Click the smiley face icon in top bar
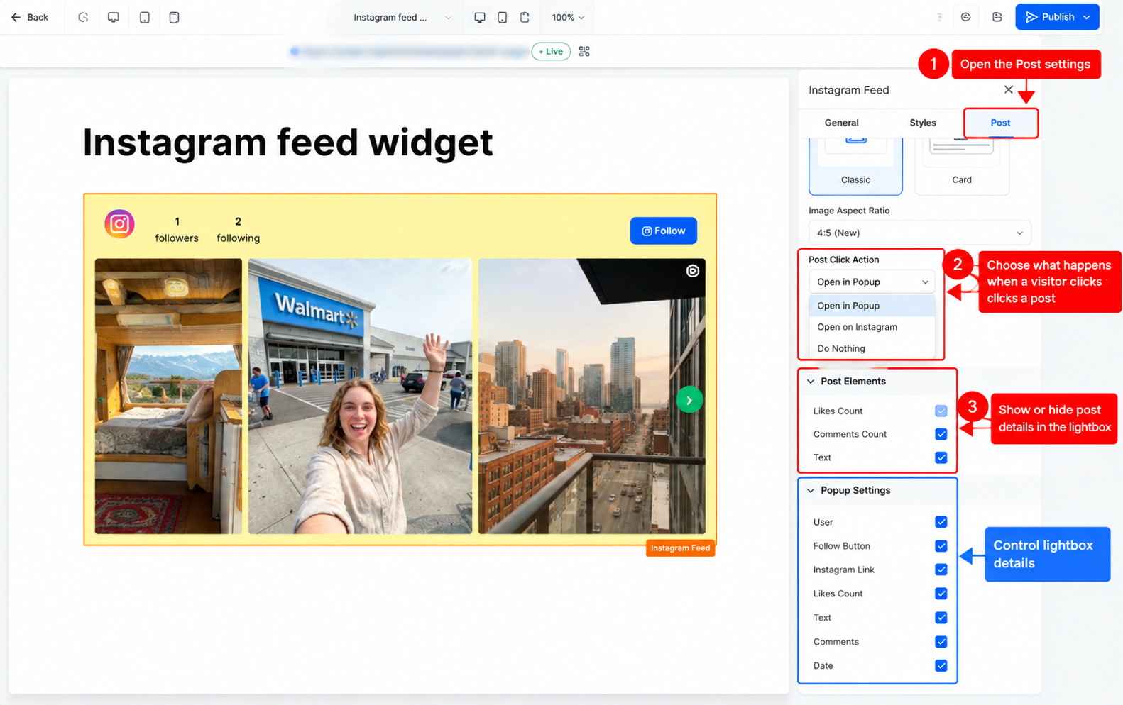Viewport: 1123px width, 705px height. pyautogui.click(x=965, y=17)
